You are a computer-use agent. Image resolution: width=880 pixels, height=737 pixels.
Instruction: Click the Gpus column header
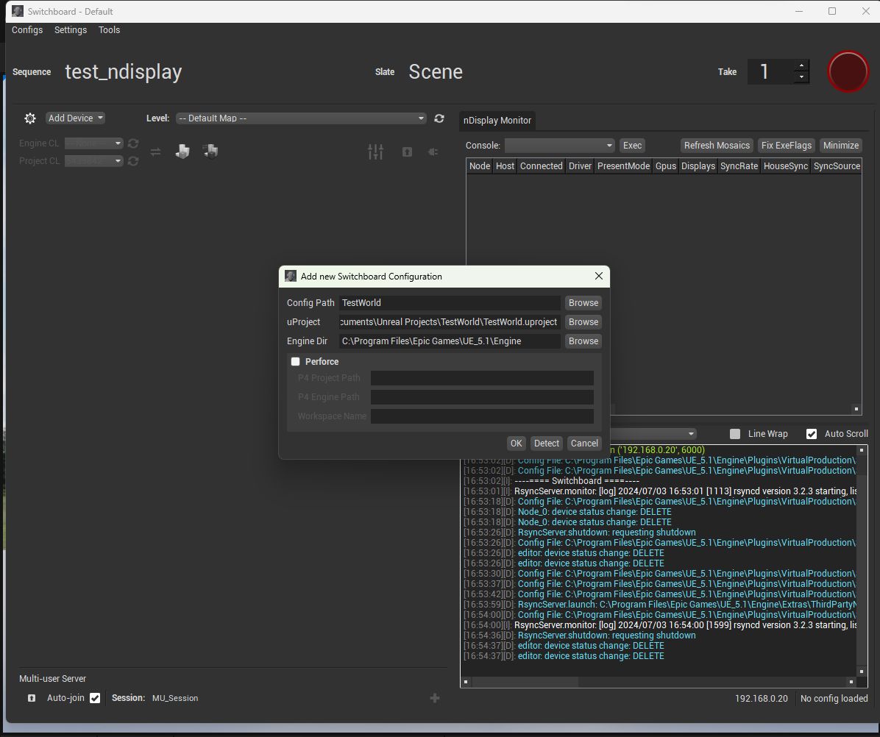(666, 166)
